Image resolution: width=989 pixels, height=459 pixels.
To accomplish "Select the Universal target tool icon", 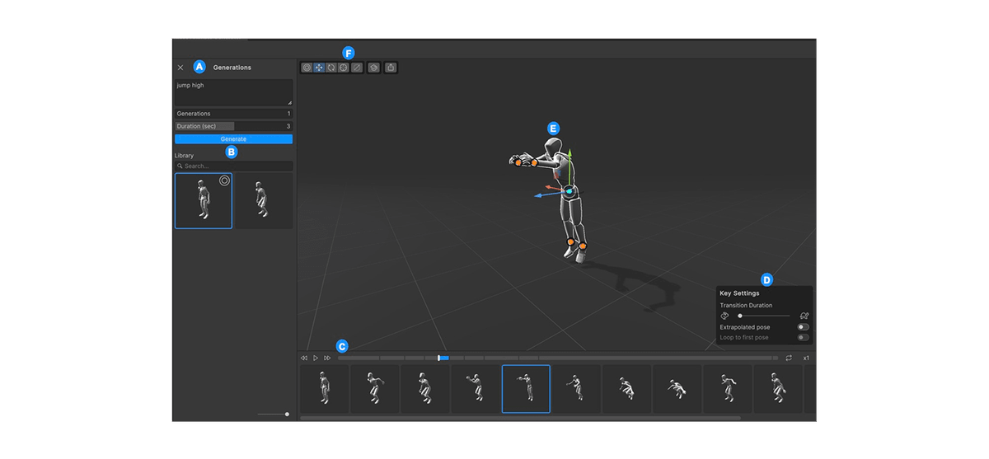I will (x=344, y=68).
